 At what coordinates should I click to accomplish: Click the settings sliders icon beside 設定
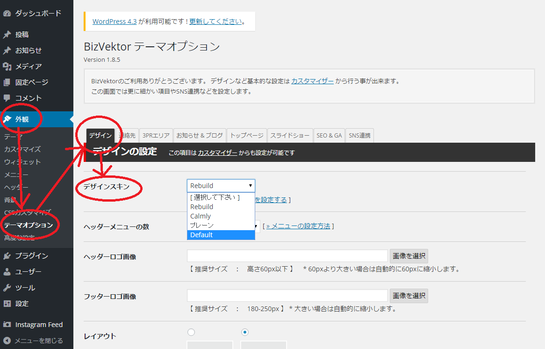tap(7, 304)
